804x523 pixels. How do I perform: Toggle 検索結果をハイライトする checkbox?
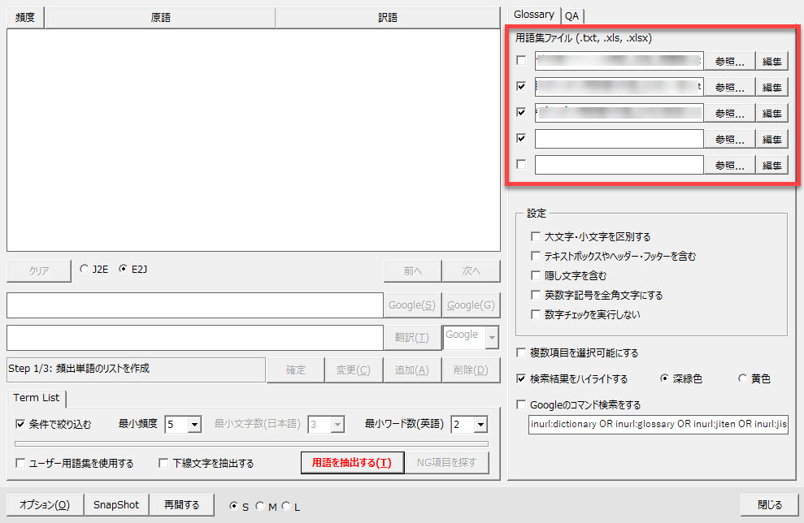point(521,379)
